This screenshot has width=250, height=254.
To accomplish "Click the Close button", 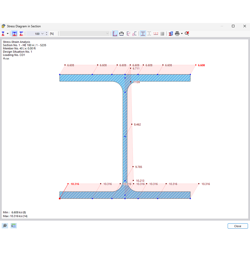I will [x=238, y=226].
